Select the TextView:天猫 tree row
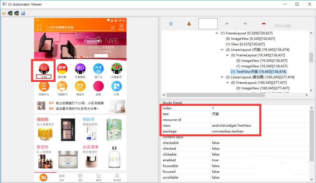The width and height of the screenshot is (316, 183). [x=258, y=72]
